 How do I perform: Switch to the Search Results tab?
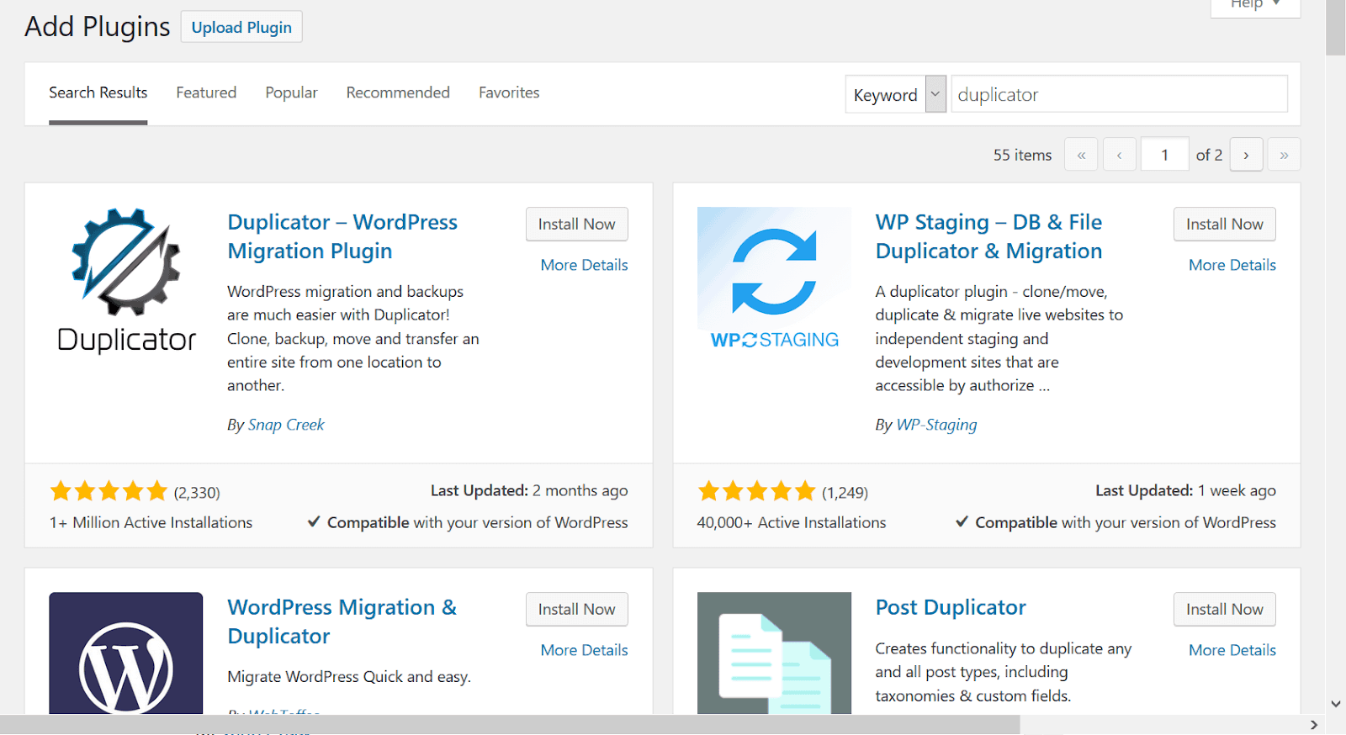(x=98, y=93)
